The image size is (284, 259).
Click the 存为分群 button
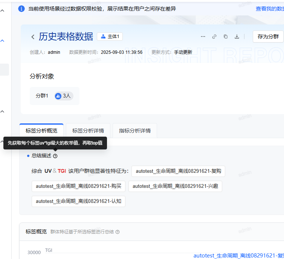pyautogui.click(x=268, y=37)
